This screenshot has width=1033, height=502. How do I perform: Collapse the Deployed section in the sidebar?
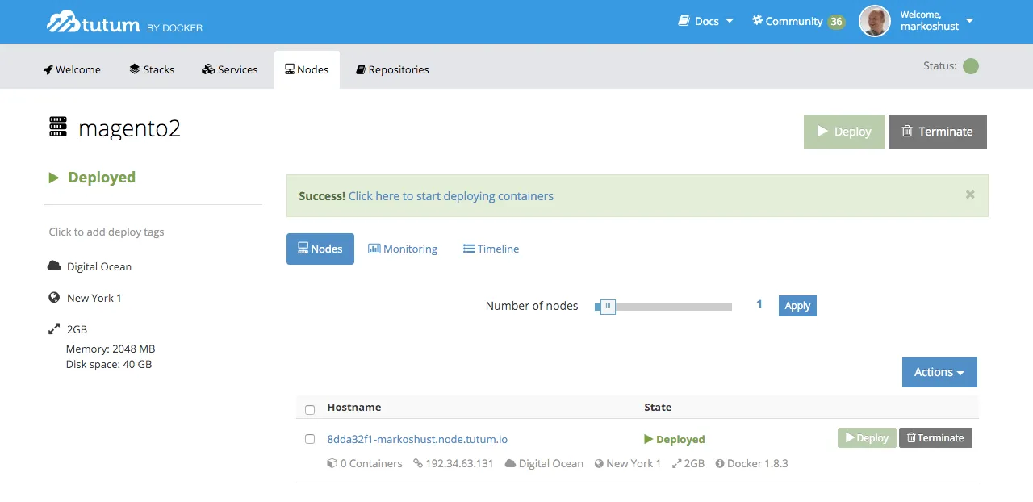click(53, 177)
